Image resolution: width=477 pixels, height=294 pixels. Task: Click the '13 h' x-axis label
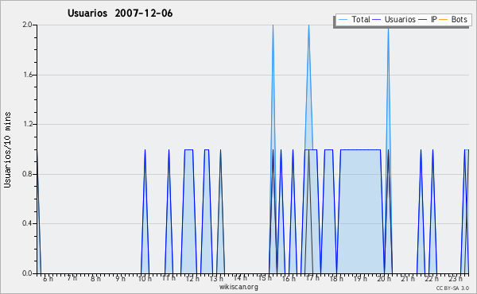[216, 279]
